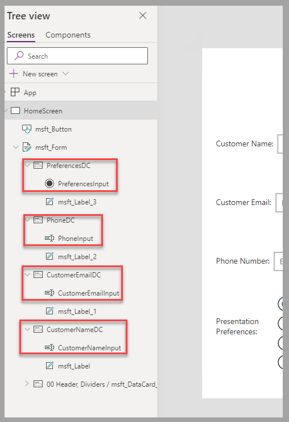This screenshot has width=289, height=422.
Task: Expand the 00 Header, Dividers data card
Action: click(x=27, y=383)
